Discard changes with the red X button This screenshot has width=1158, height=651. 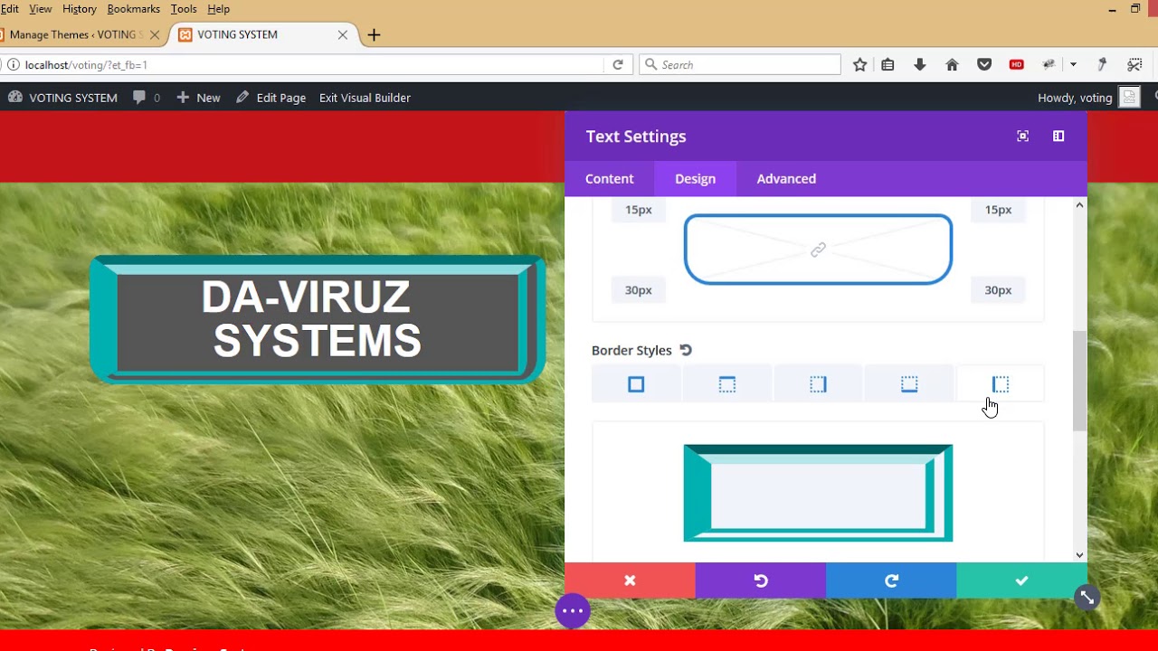pos(630,580)
